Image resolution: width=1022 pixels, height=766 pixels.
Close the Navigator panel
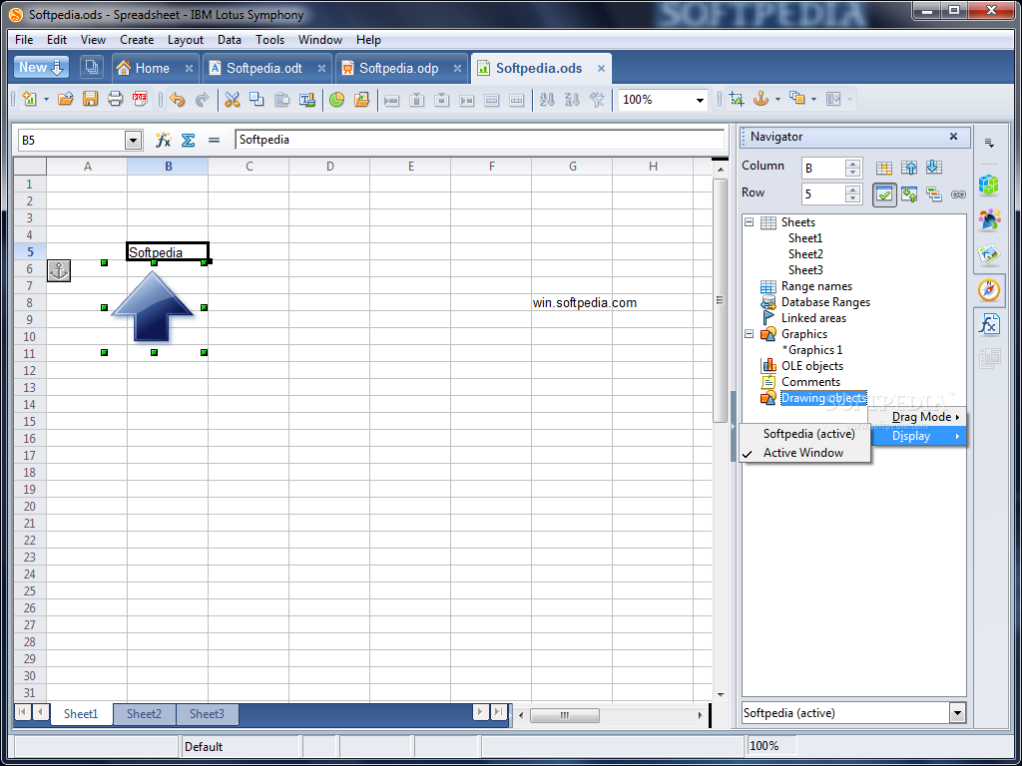(x=953, y=136)
